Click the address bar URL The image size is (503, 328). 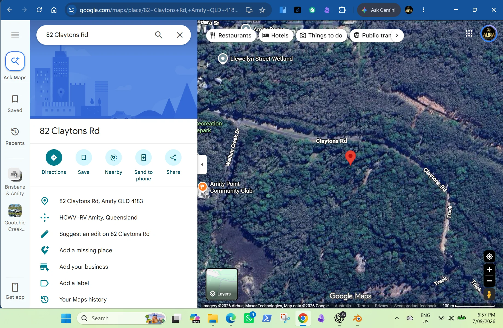[159, 10]
